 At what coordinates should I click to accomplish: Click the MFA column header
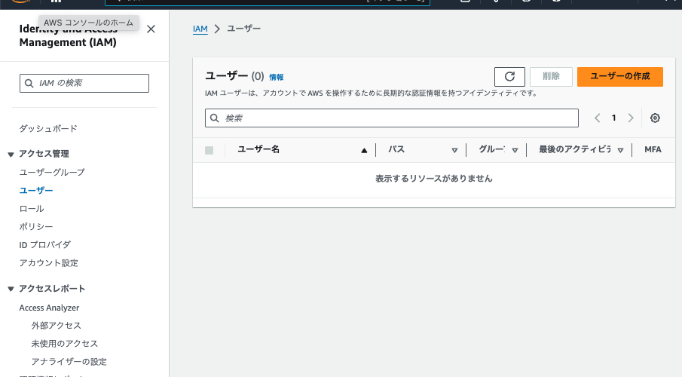tap(653, 149)
